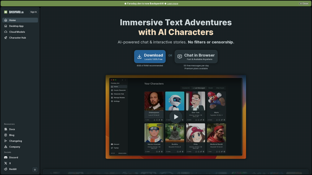
Task: Click the Hilda character thumbnail
Action: click(x=195, y=133)
